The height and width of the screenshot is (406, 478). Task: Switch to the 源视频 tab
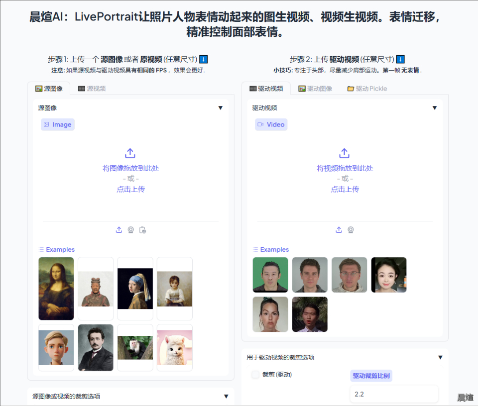[x=92, y=89]
